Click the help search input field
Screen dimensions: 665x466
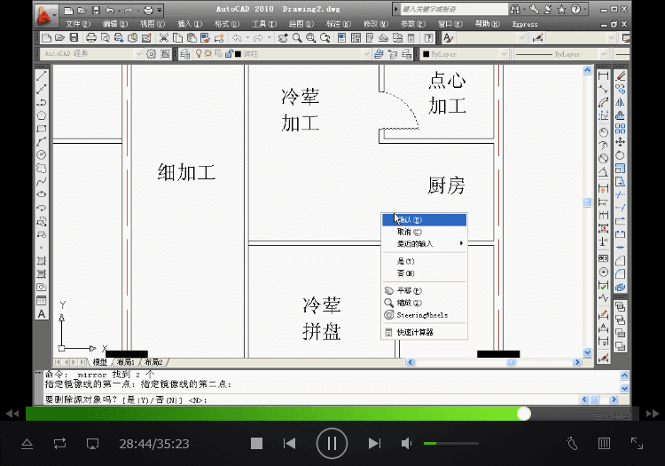pyautogui.click(x=453, y=10)
